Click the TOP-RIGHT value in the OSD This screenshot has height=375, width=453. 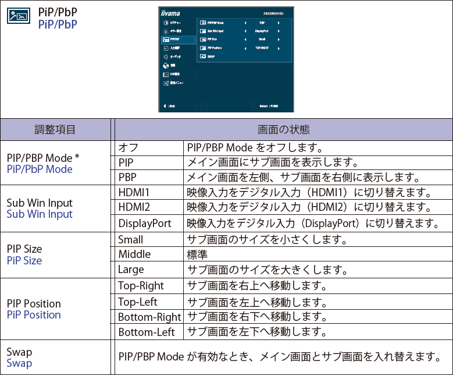point(262,48)
